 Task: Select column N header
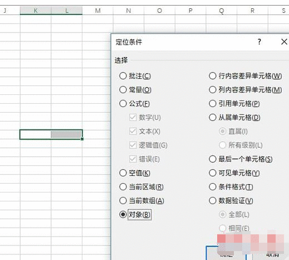(x=129, y=11)
